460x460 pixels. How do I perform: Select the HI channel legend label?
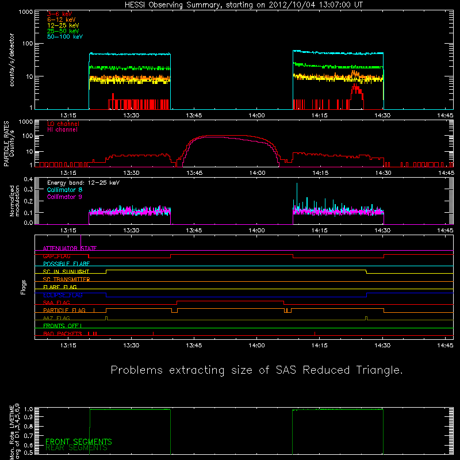[62, 130]
